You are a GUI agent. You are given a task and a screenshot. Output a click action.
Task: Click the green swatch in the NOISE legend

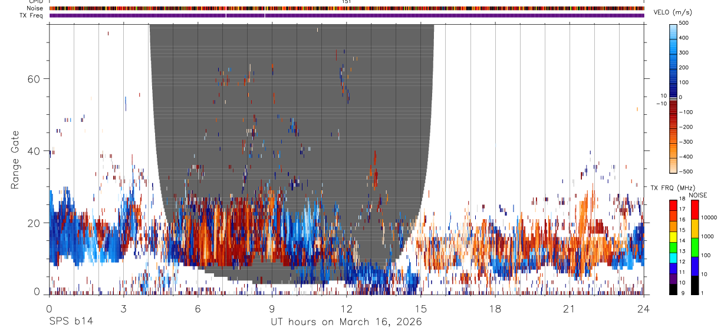click(694, 247)
